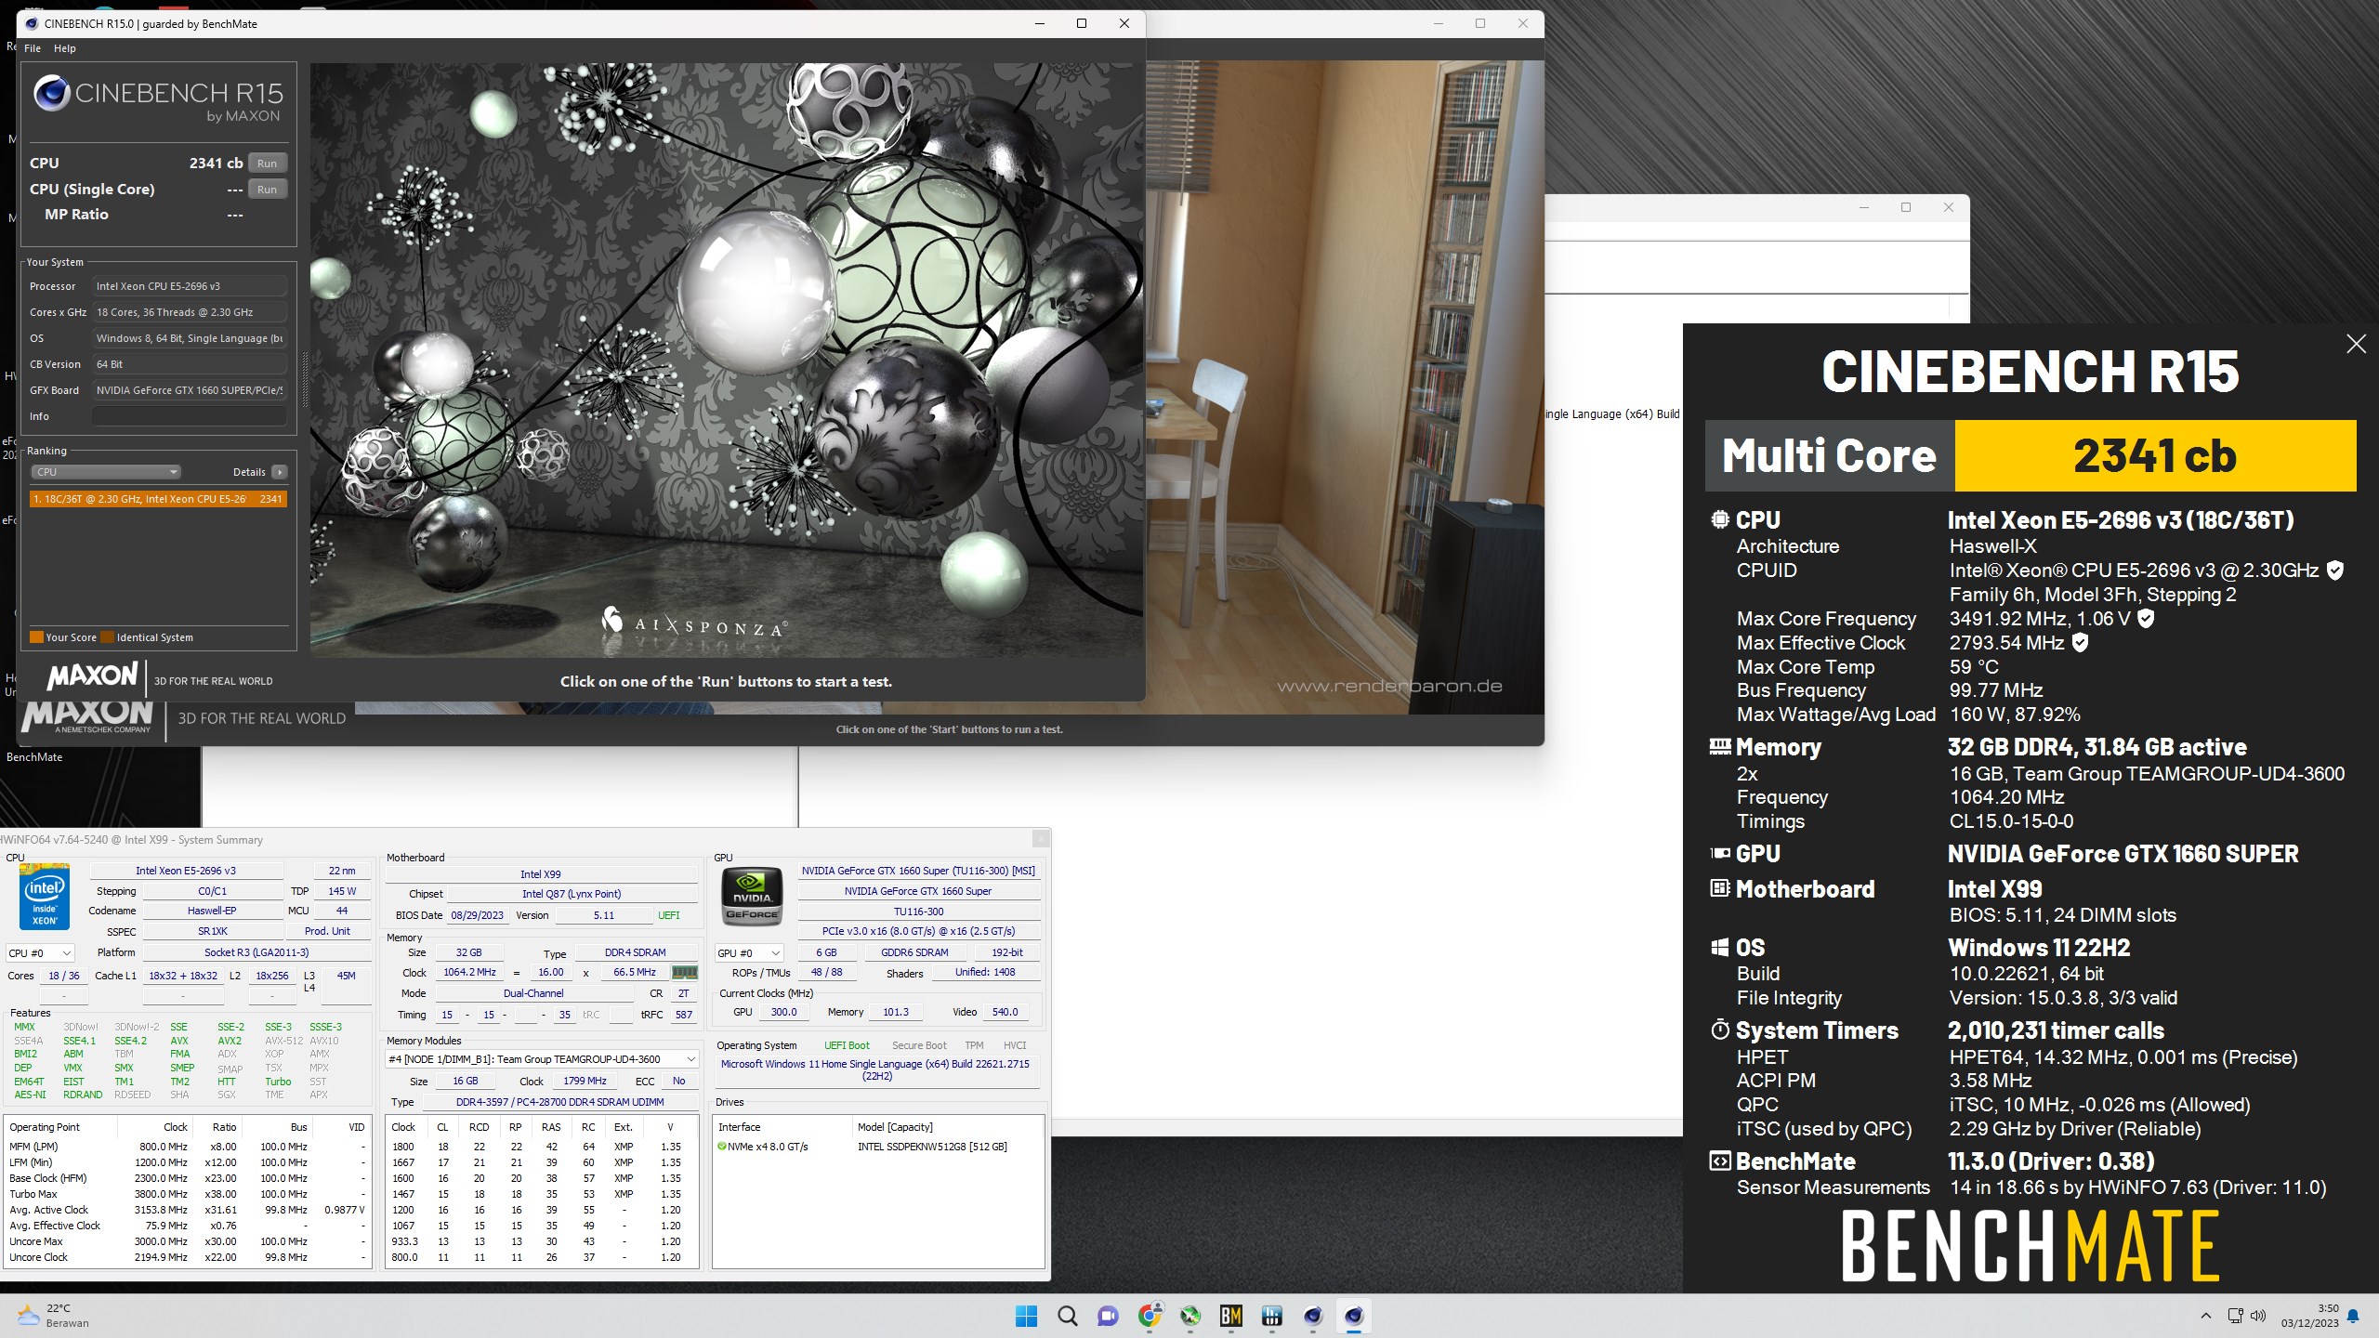Click the TDP value 145 W
Screen dimensions: 2379x1338
pos(342,891)
